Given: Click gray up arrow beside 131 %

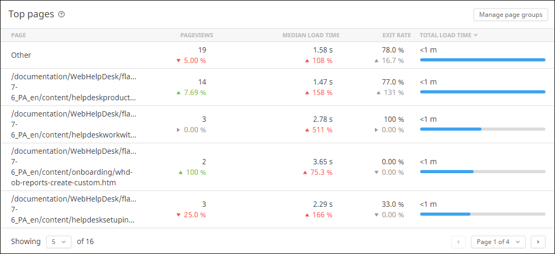Looking at the screenshot, I should [x=376, y=93].
